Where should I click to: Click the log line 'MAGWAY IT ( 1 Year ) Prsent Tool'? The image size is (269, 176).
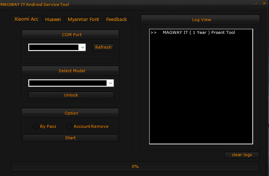[x=199, y=32]
